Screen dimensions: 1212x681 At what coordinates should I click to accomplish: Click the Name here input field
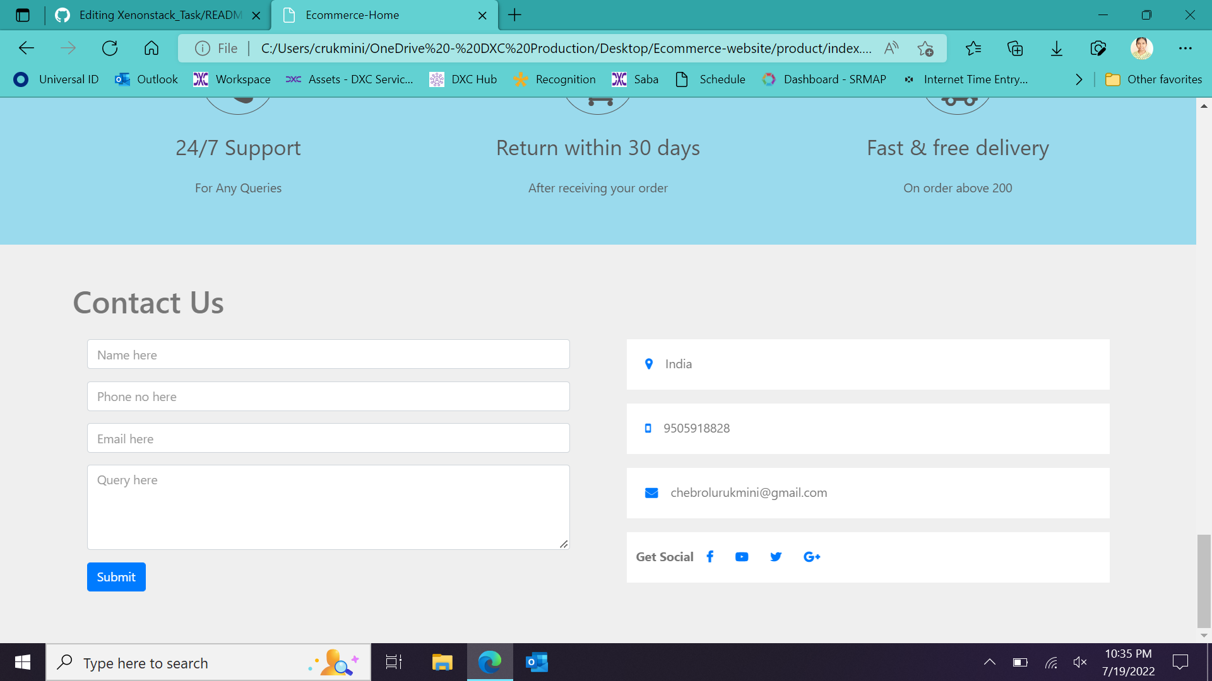[x=328, y=354]
